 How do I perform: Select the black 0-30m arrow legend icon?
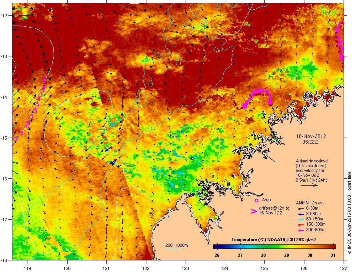tap(301, 208)
